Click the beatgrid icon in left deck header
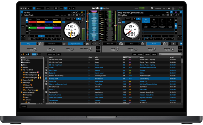This screenshot has width=203, height=125. (77, 15)
